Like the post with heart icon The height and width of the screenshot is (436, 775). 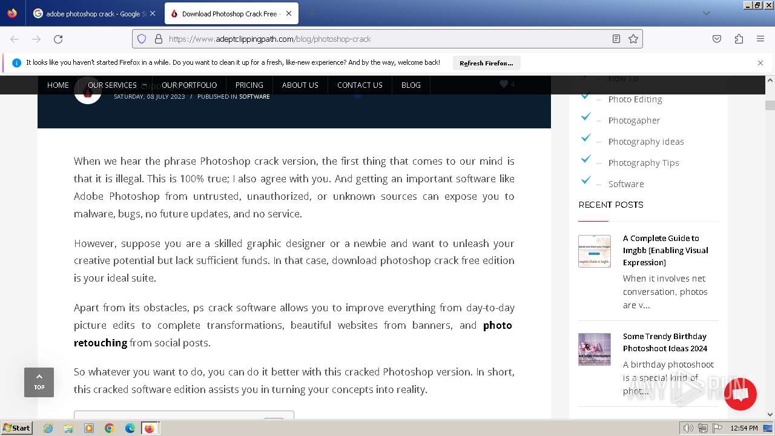[x=504, y=84]
